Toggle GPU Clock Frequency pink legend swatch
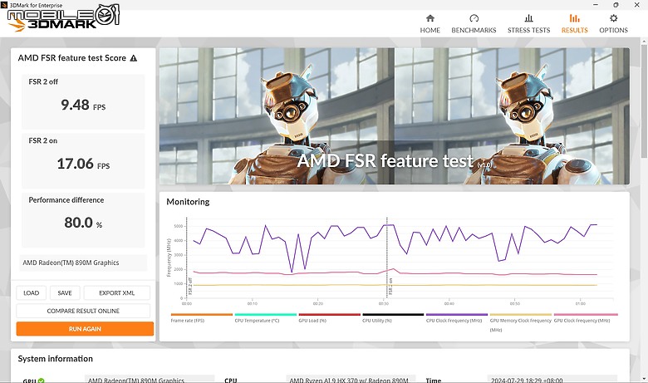 (586, 314)
